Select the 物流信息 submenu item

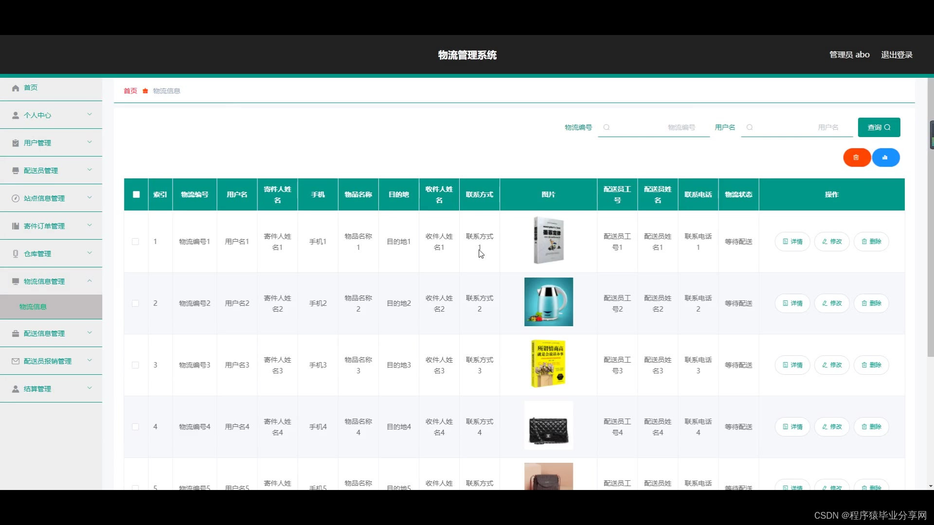(x=33, y=307)
